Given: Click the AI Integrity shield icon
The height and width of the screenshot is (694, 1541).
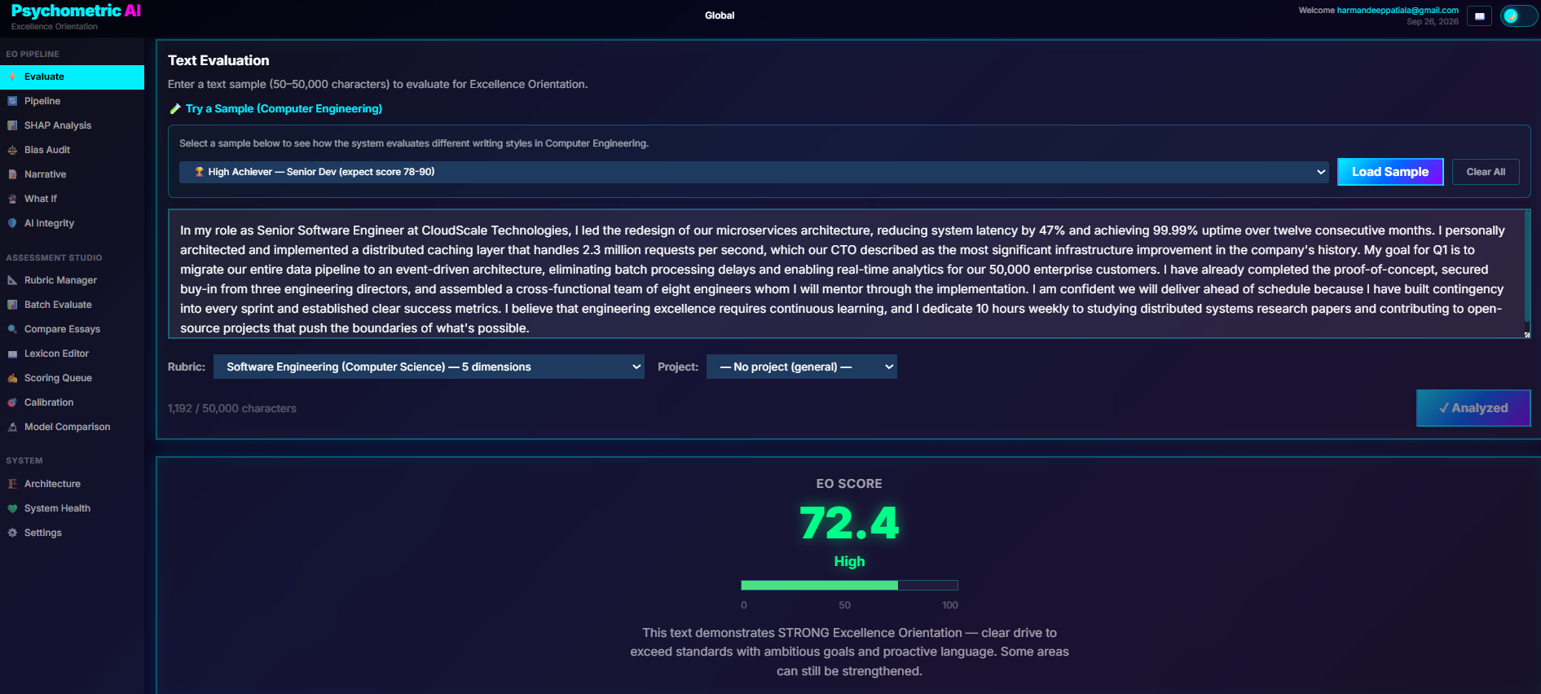Looking at the screenshot, I should coord(12,223).
